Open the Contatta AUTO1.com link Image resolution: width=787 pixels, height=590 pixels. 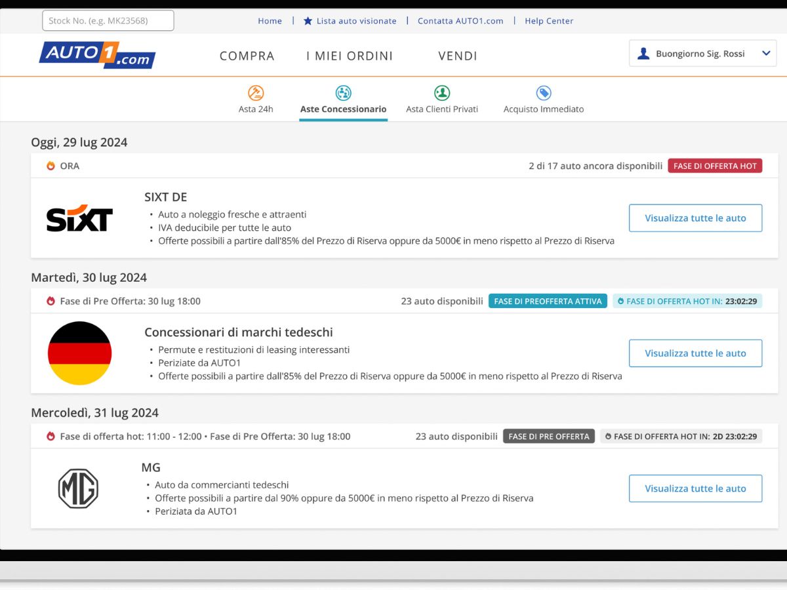click(460, 21)
